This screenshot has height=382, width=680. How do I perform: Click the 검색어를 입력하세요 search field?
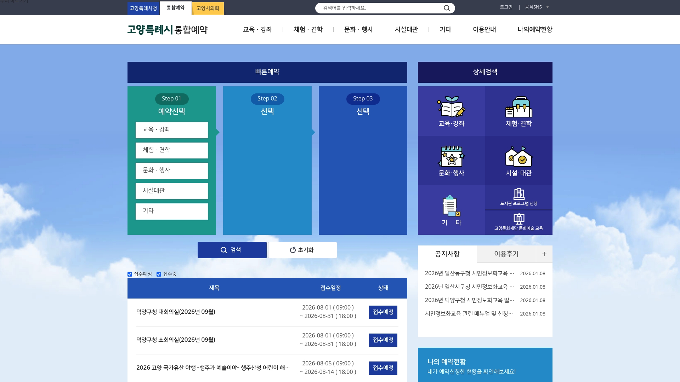point(379,8)
